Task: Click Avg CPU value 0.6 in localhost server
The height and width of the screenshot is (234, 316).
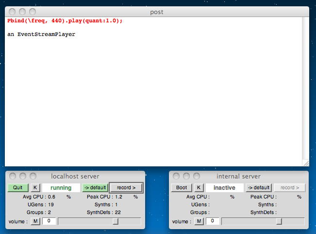Action: 51,197
